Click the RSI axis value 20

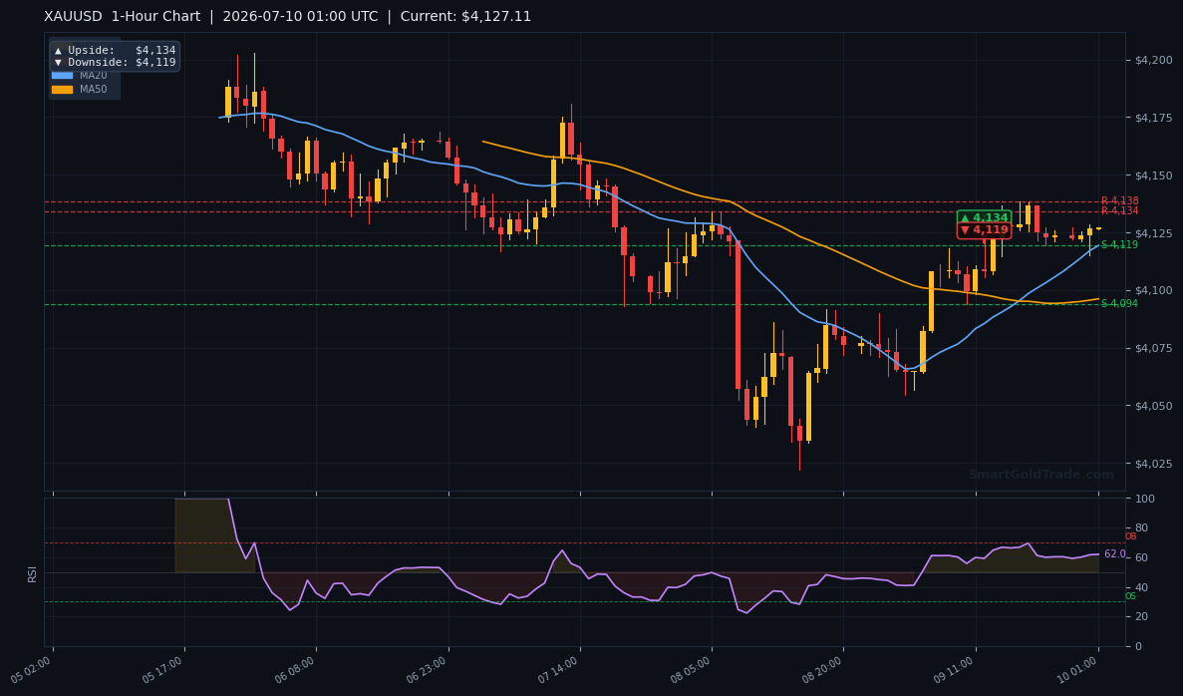[1141, 617]
